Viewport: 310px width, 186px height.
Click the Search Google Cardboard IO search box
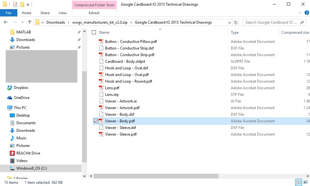click(x=271, y=22)
